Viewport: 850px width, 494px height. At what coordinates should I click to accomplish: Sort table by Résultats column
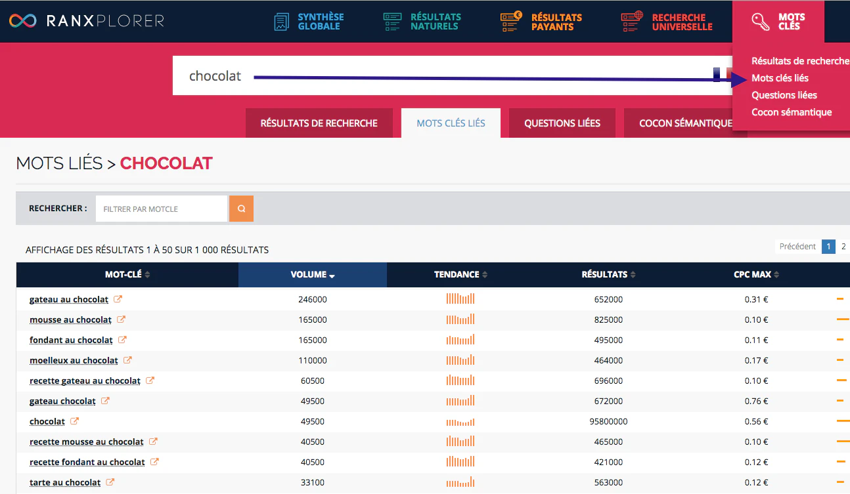pyautogui.click(x=608, y=275)
